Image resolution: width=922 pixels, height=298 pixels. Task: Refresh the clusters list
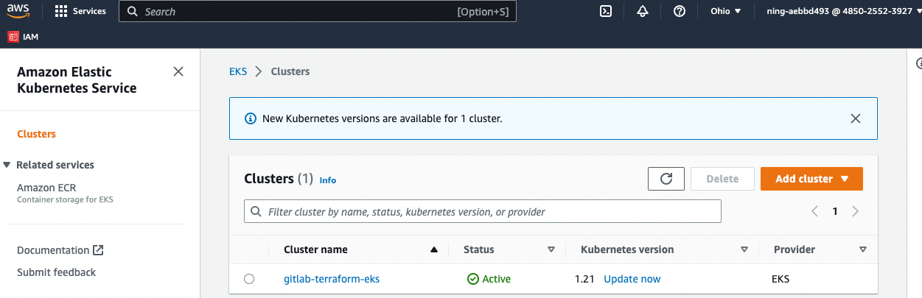666,179
